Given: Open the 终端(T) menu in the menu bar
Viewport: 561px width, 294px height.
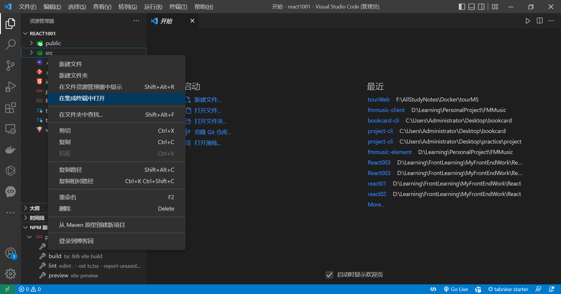Looking at the screenshot, I should click(x=178, y=6).
